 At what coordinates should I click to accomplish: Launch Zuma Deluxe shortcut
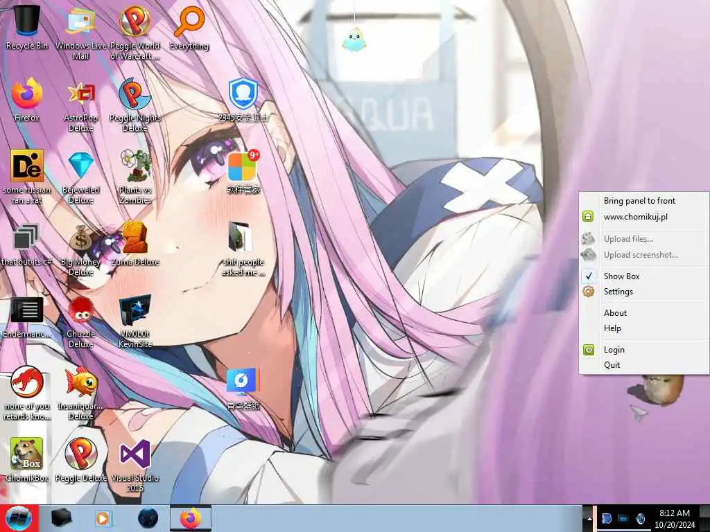tap(135, 245)
